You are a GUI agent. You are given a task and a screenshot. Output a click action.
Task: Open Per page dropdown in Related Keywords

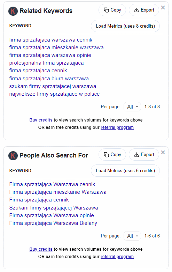coord(132,107)
